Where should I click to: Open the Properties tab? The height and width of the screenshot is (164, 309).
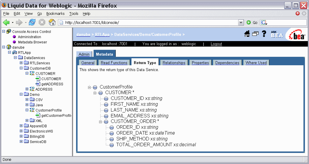(200, 63)
